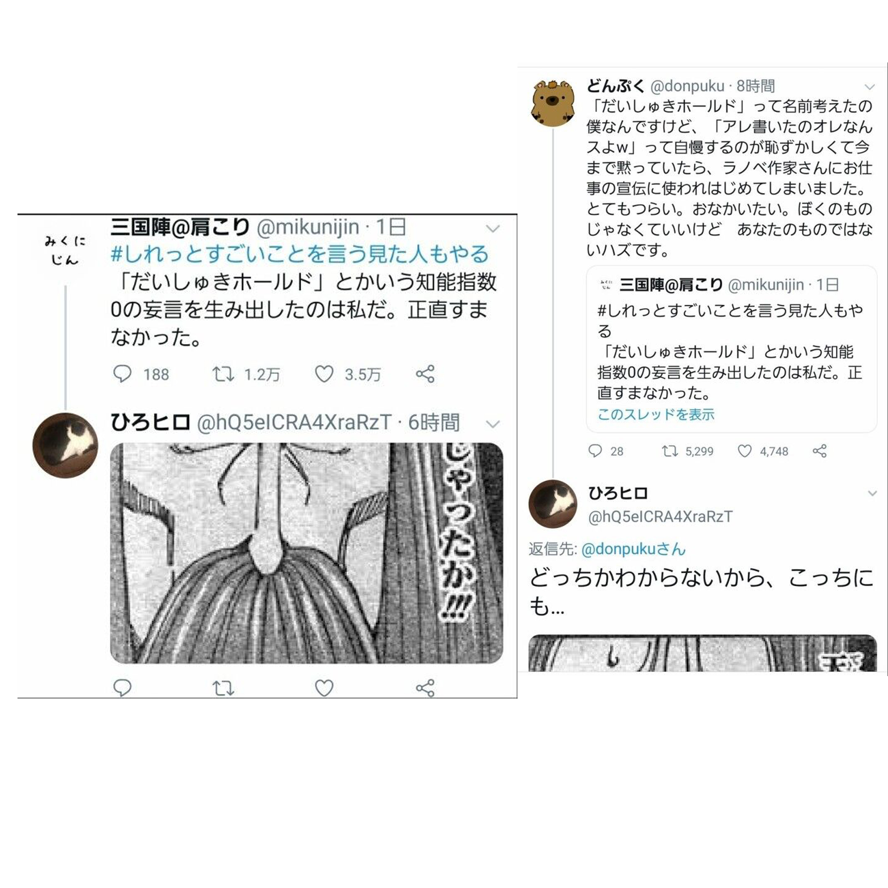Retweet ひろヒロ's manga image tweet
The width and height of the screenshot is (888, 888).
click(x=223, y=688)
